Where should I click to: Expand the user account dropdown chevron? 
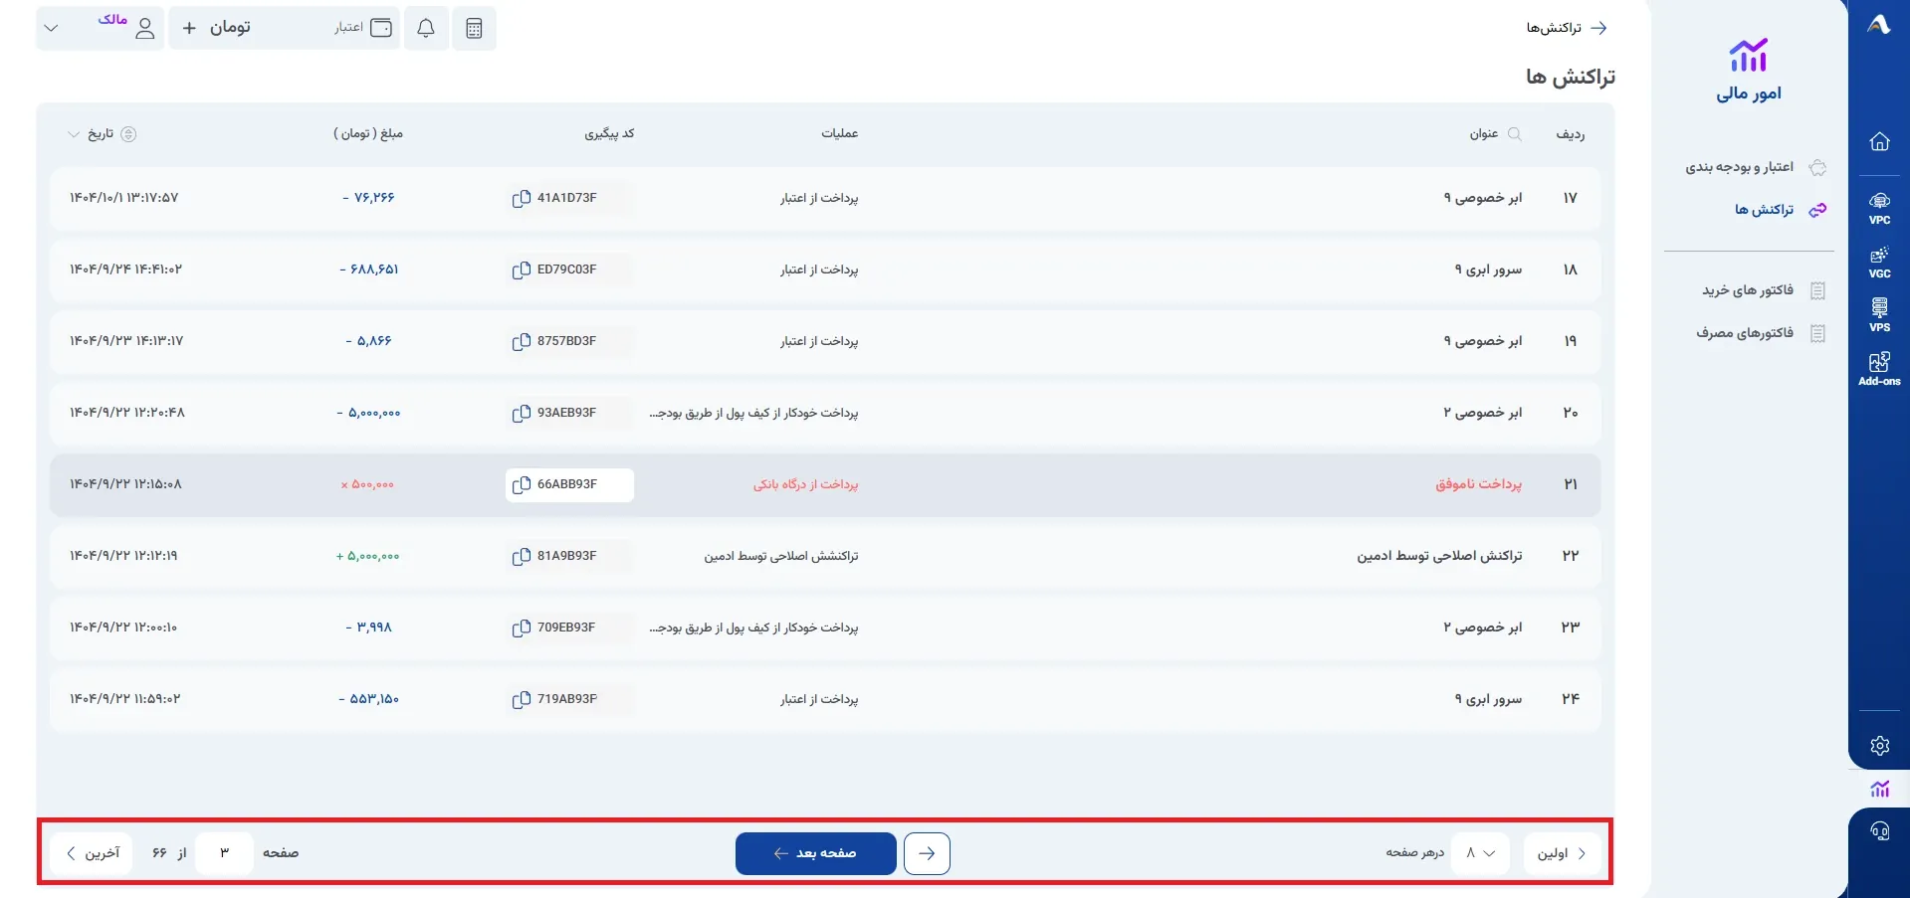coord(52,28)
